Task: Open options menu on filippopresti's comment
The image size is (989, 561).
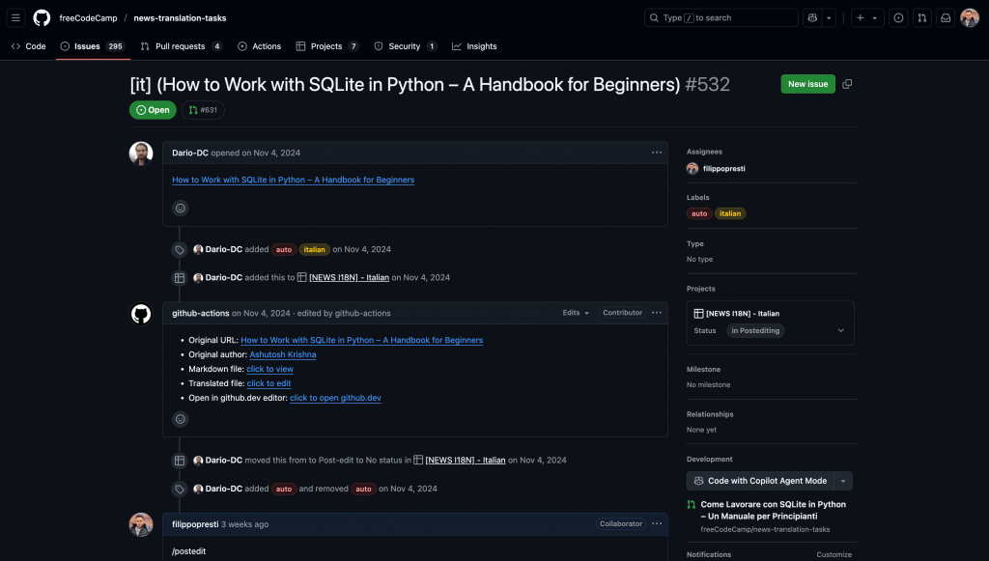Action: coord(657,523)
